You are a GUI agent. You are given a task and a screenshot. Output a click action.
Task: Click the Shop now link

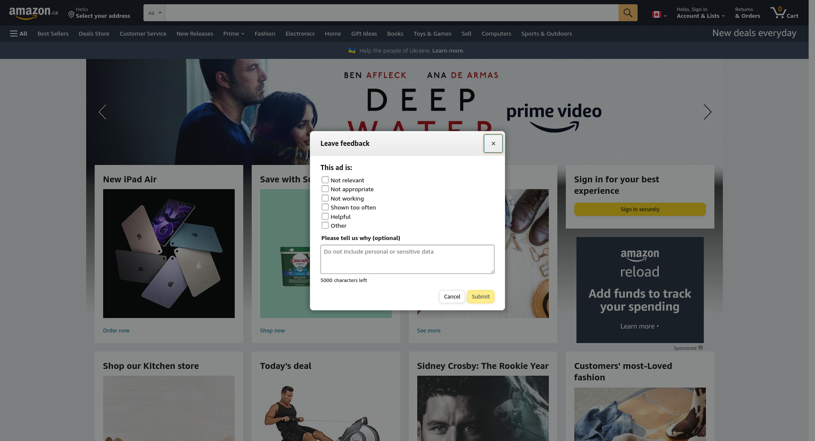273,330
